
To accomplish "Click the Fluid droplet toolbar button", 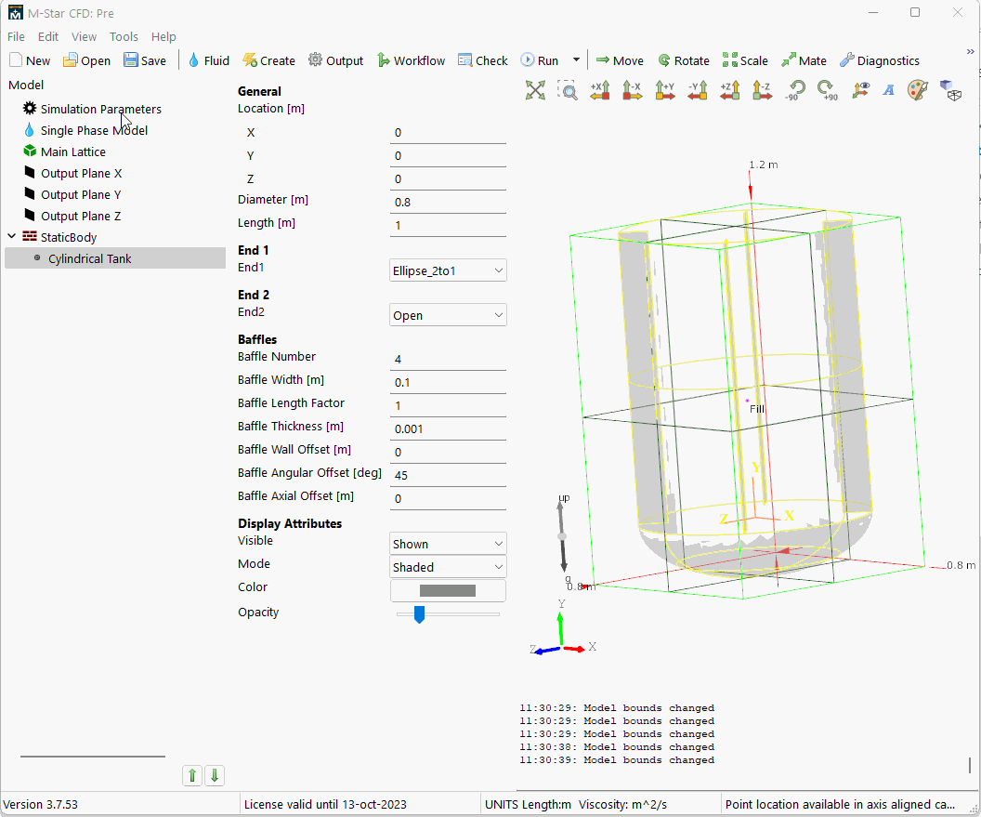I will [x=209, y=60].
